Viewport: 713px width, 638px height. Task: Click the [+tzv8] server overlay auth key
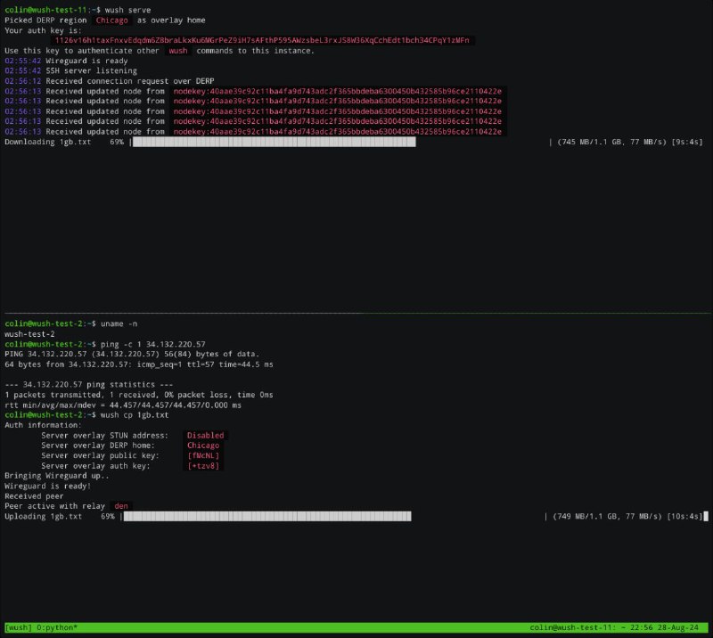(x=203, y=466)
